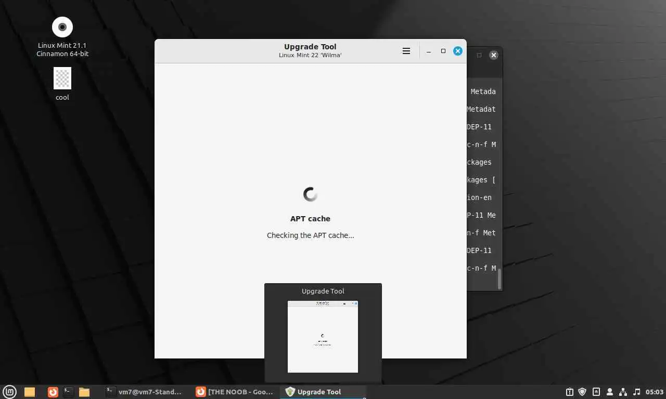Click the Upgrade Tool preview thumbnail
The image size is (666, 399).
tap(323, 337)
